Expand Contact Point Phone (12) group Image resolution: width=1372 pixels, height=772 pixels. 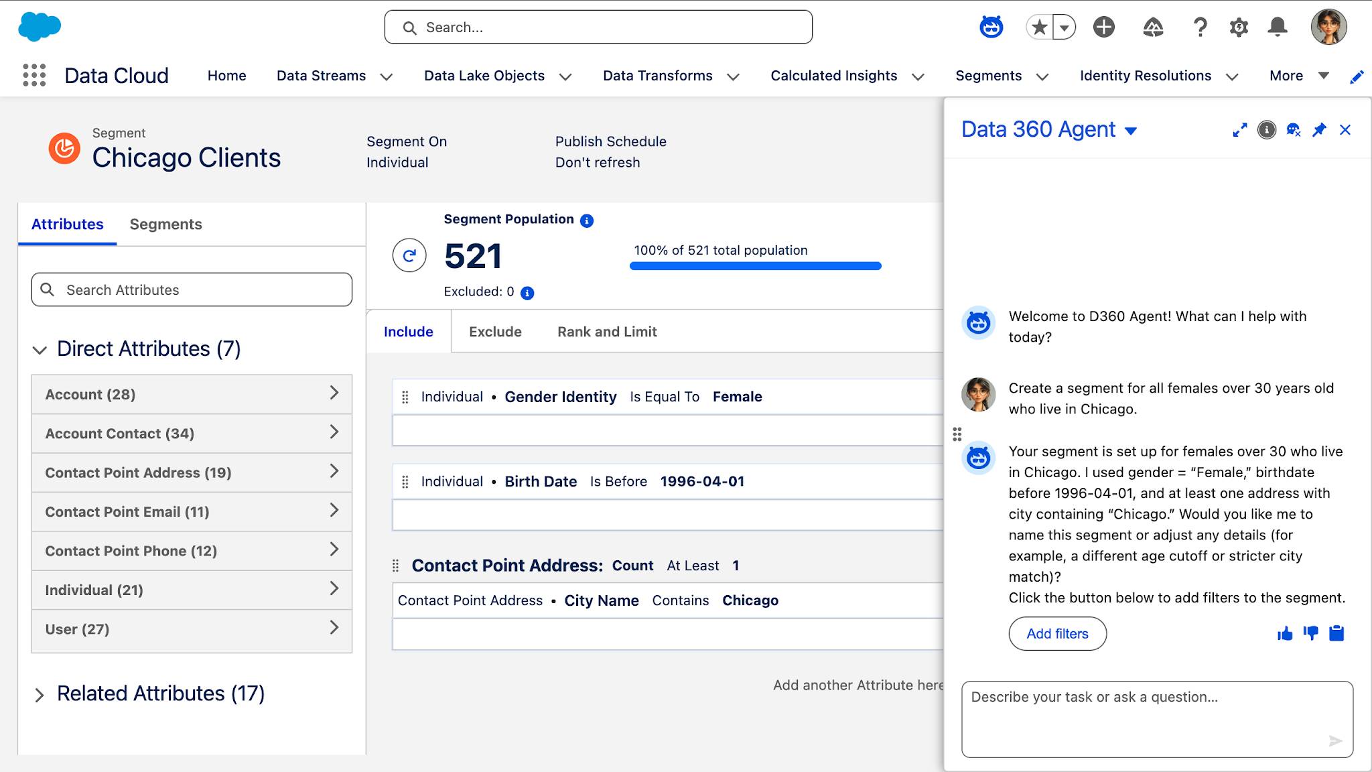(x=192, y=551)
